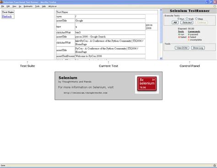Image resolution: width=217 pixels, height=168 pixels.
Task: Click the greyed-out Continue button
Action: [x=201, y=22]
